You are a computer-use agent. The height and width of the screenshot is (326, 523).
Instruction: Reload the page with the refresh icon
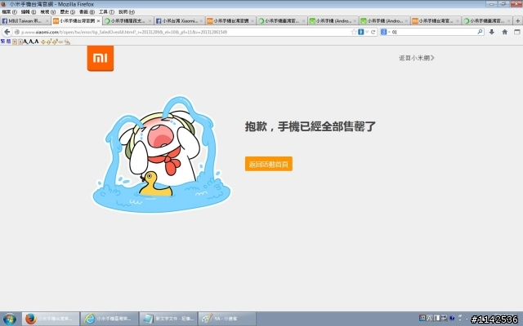coord(373,32)
